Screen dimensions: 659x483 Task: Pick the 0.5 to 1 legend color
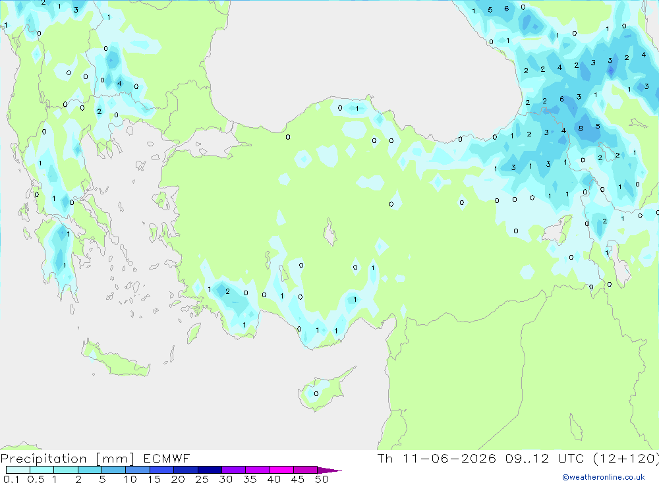coord(42,470)
